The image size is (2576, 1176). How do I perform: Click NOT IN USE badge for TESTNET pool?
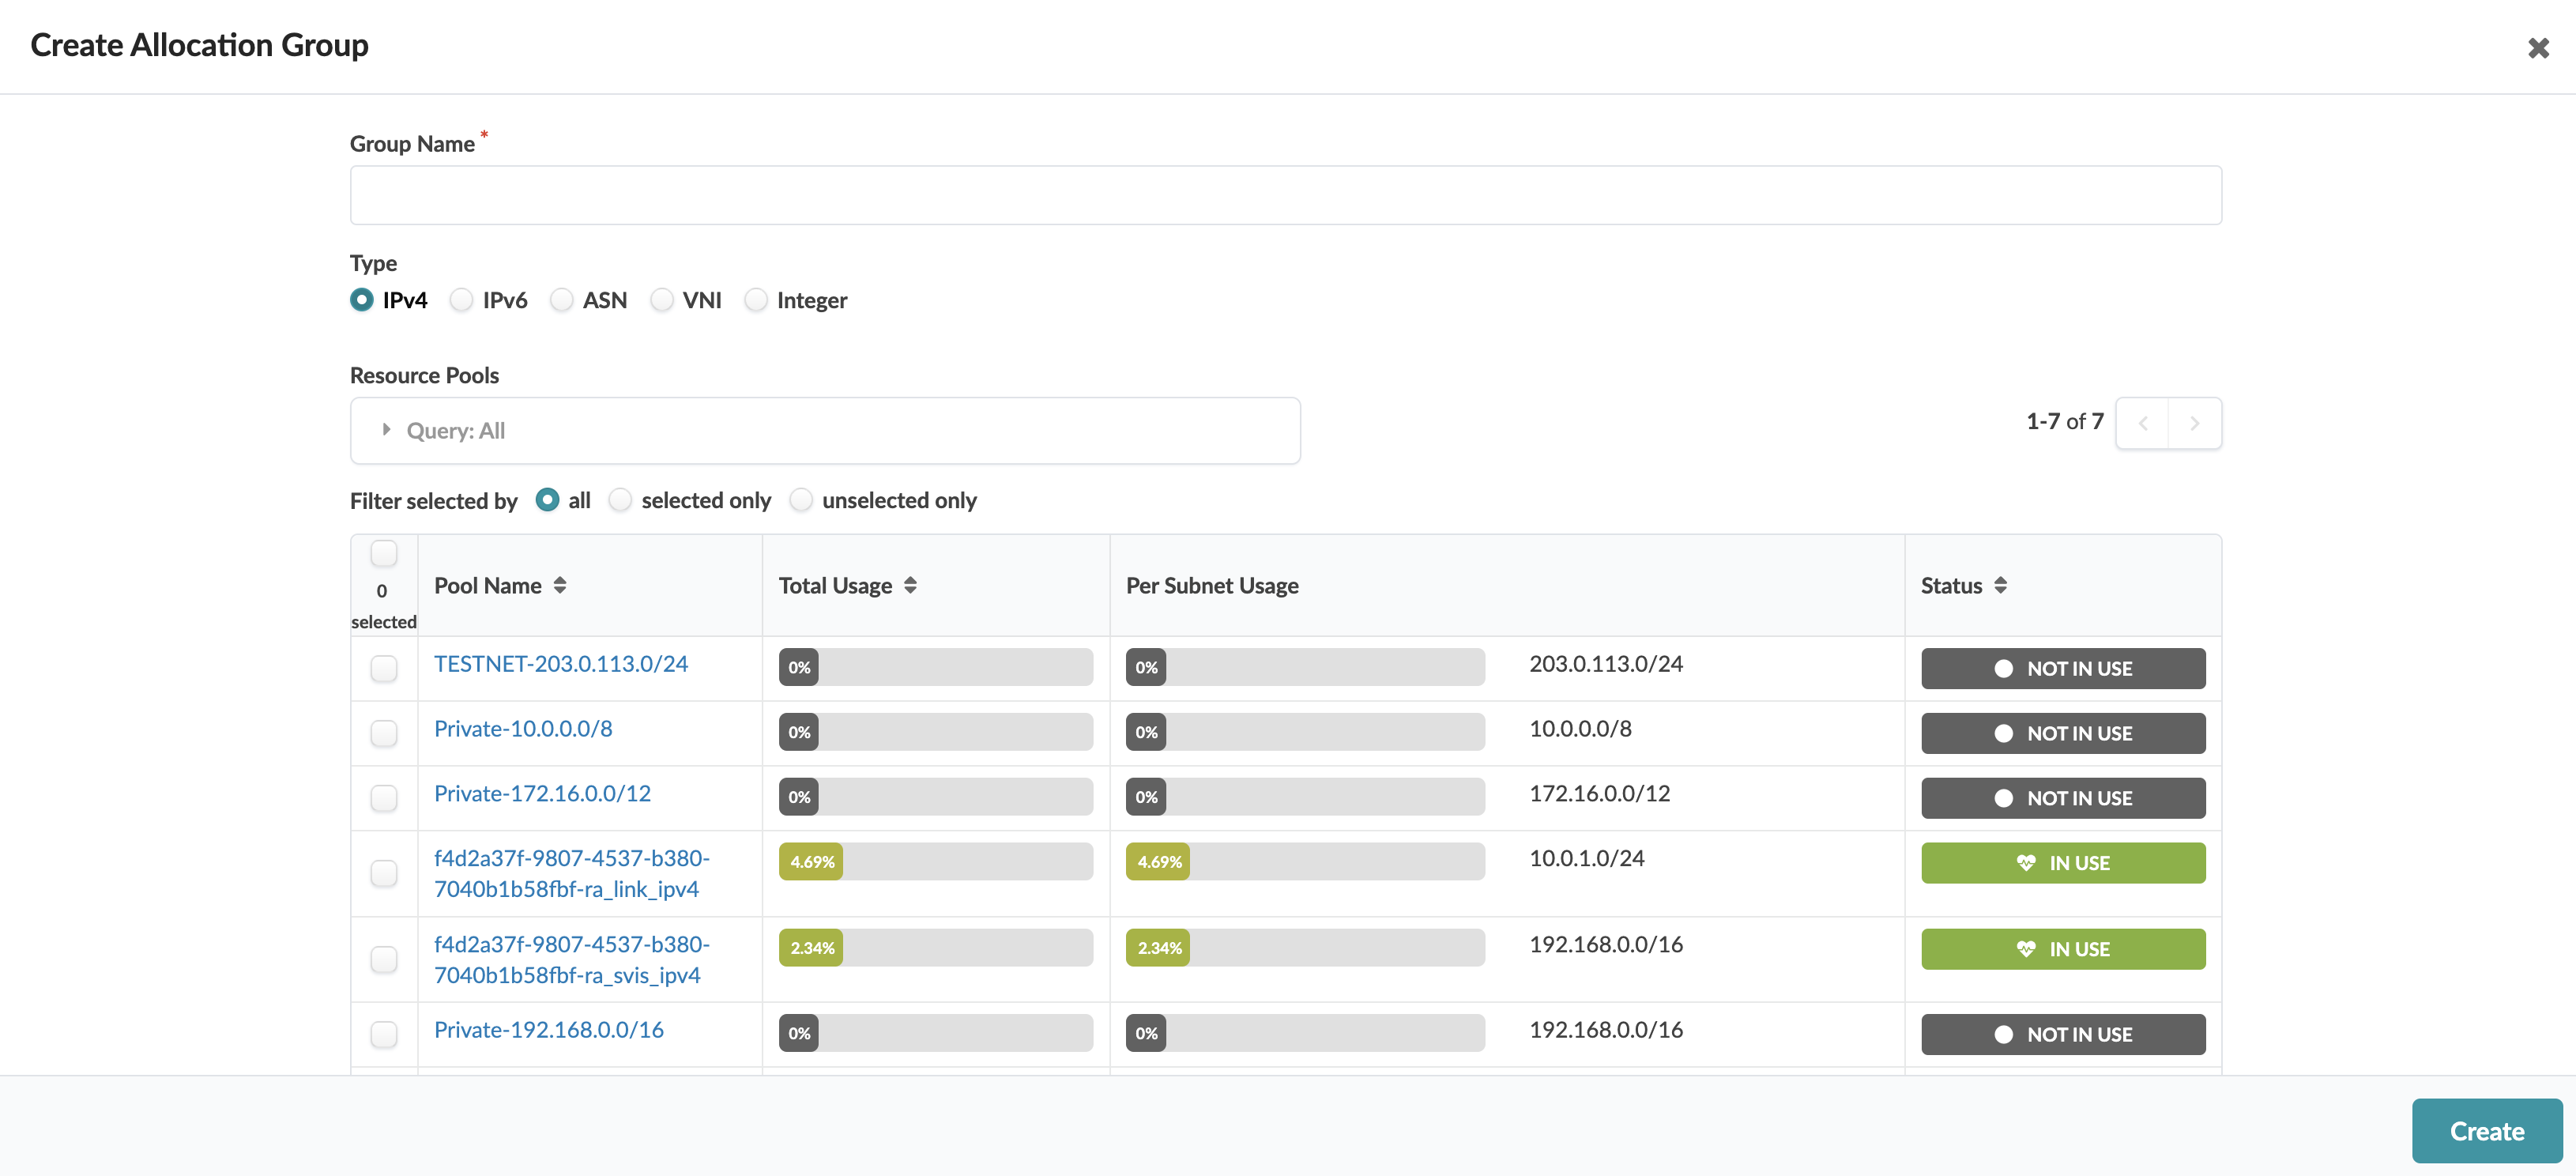pos(2062,669)
